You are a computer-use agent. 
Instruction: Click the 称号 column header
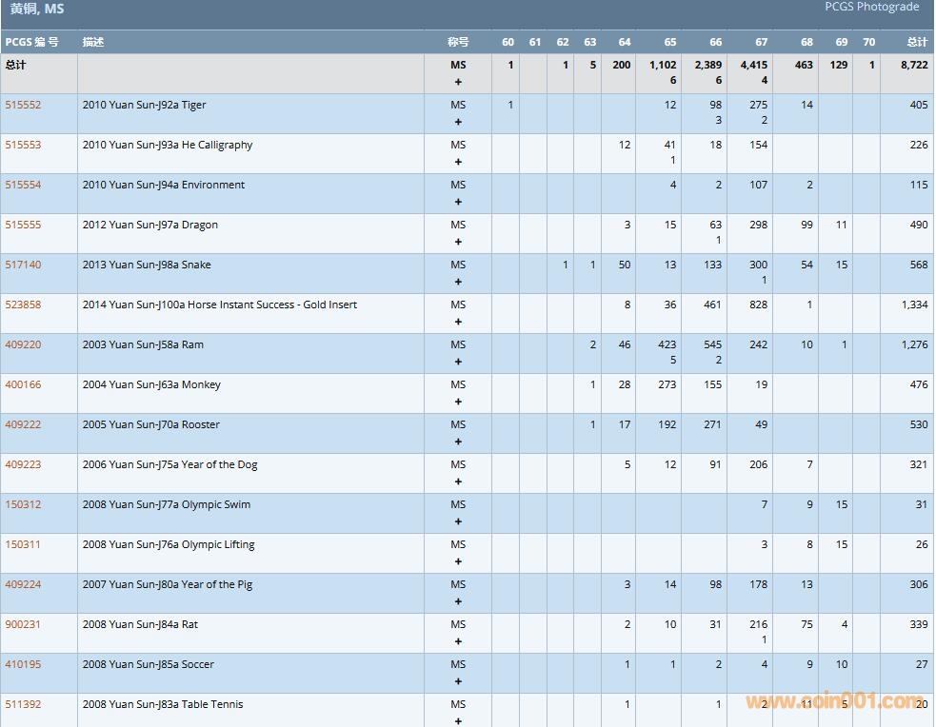pos(458,42)
